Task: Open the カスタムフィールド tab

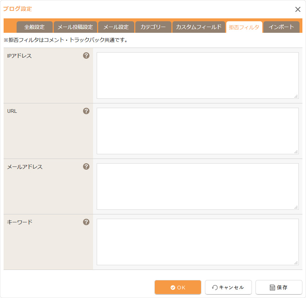Action: click(198, 27)
